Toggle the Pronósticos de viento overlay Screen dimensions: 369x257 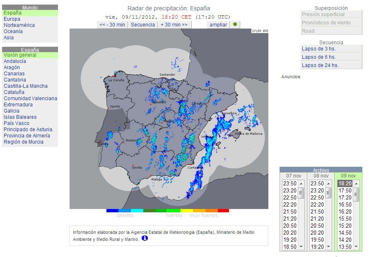tap(331, 22)
